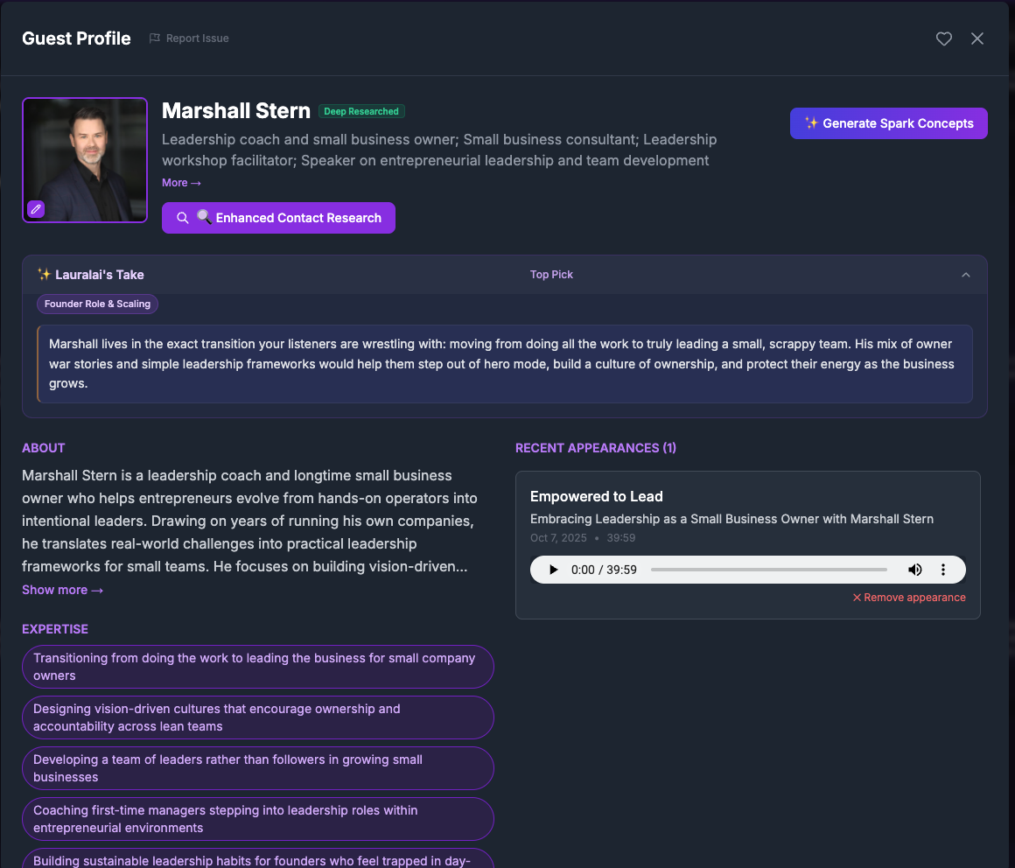The image size is (1015, 868).
Task: Click Show more in the About section
Action: pos(62,590)
